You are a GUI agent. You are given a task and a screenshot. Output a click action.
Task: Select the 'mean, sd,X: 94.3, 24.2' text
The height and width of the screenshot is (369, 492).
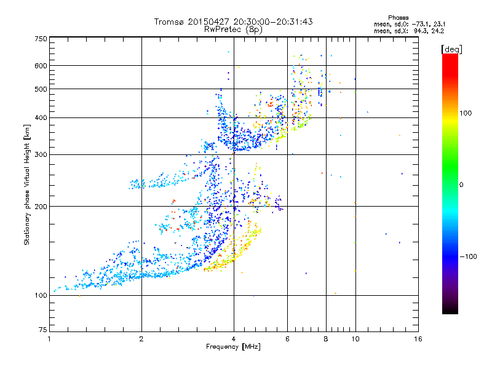click(409, 31)
